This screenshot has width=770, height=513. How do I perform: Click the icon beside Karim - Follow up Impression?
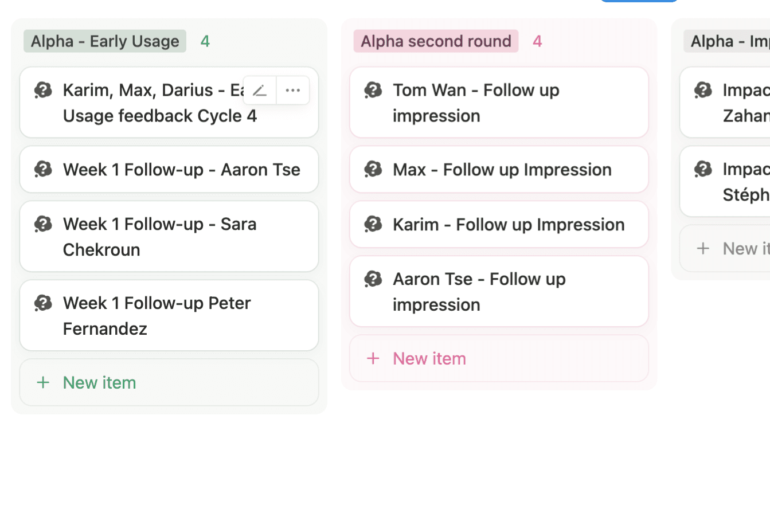coord(373,224)
